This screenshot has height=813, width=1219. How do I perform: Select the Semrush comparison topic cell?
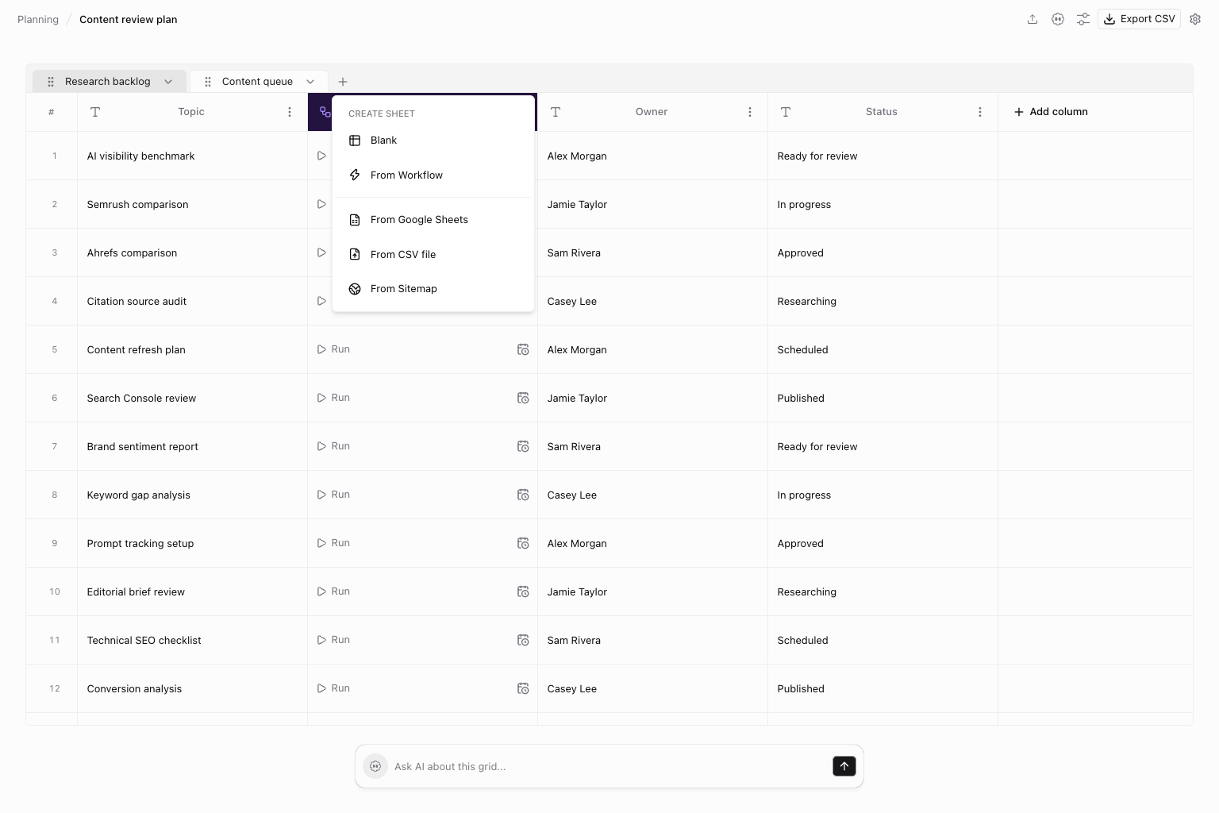click(x=192, y=204)
